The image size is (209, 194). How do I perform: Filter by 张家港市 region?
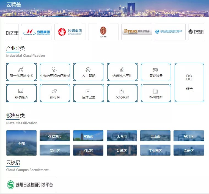coord(55,136)
